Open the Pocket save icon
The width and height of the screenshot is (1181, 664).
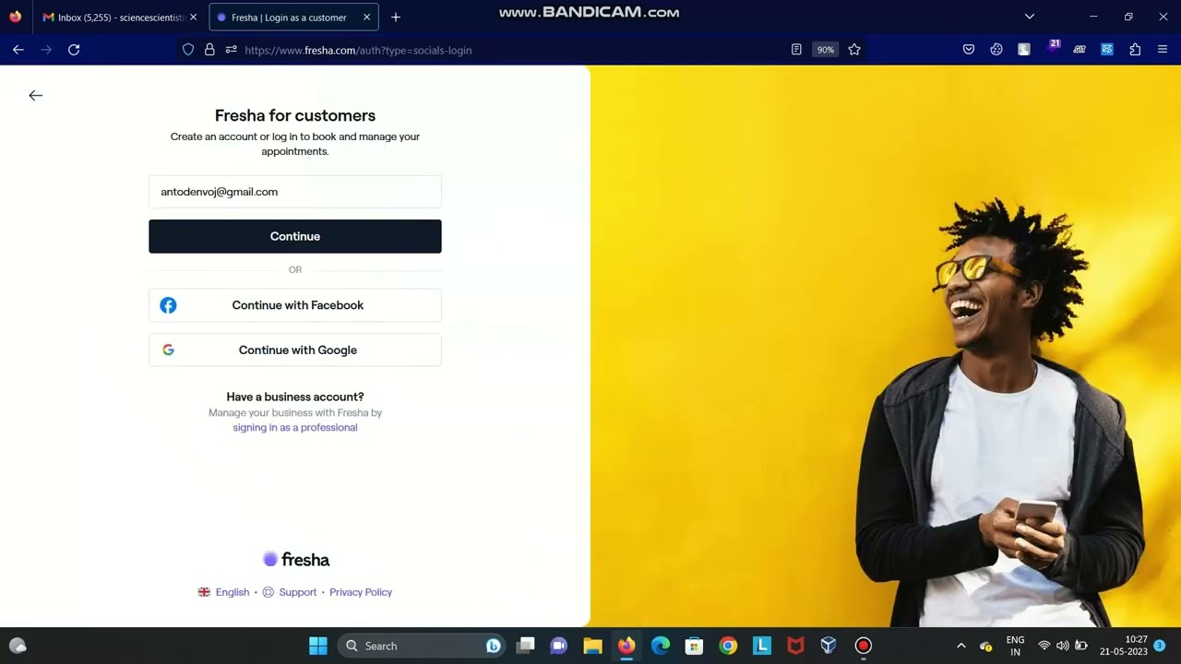tap(969, 50)
